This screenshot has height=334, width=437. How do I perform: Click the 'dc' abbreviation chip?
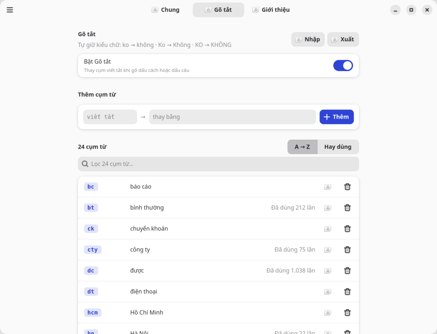91,271
